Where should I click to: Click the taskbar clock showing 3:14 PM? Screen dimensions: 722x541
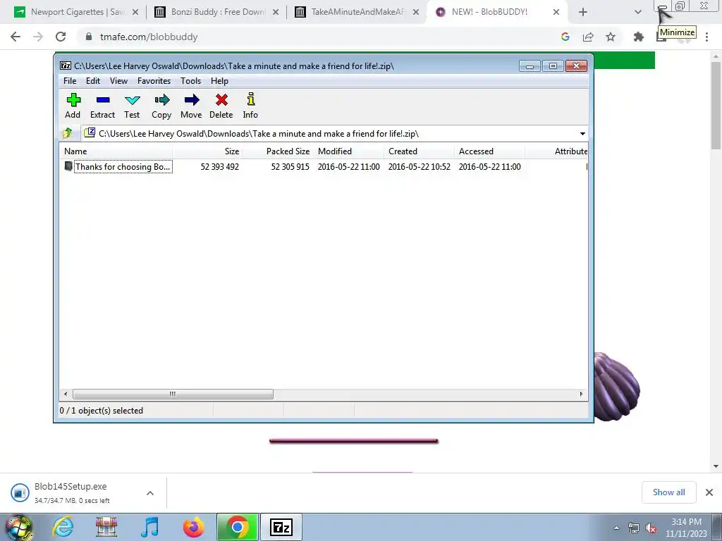point(686,528)
